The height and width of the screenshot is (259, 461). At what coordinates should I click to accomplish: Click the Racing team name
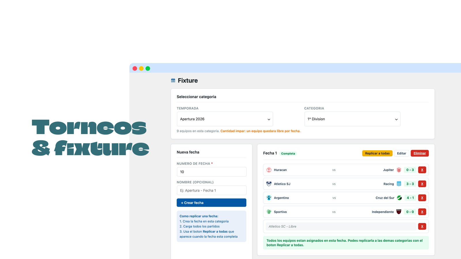coord(388,184)
